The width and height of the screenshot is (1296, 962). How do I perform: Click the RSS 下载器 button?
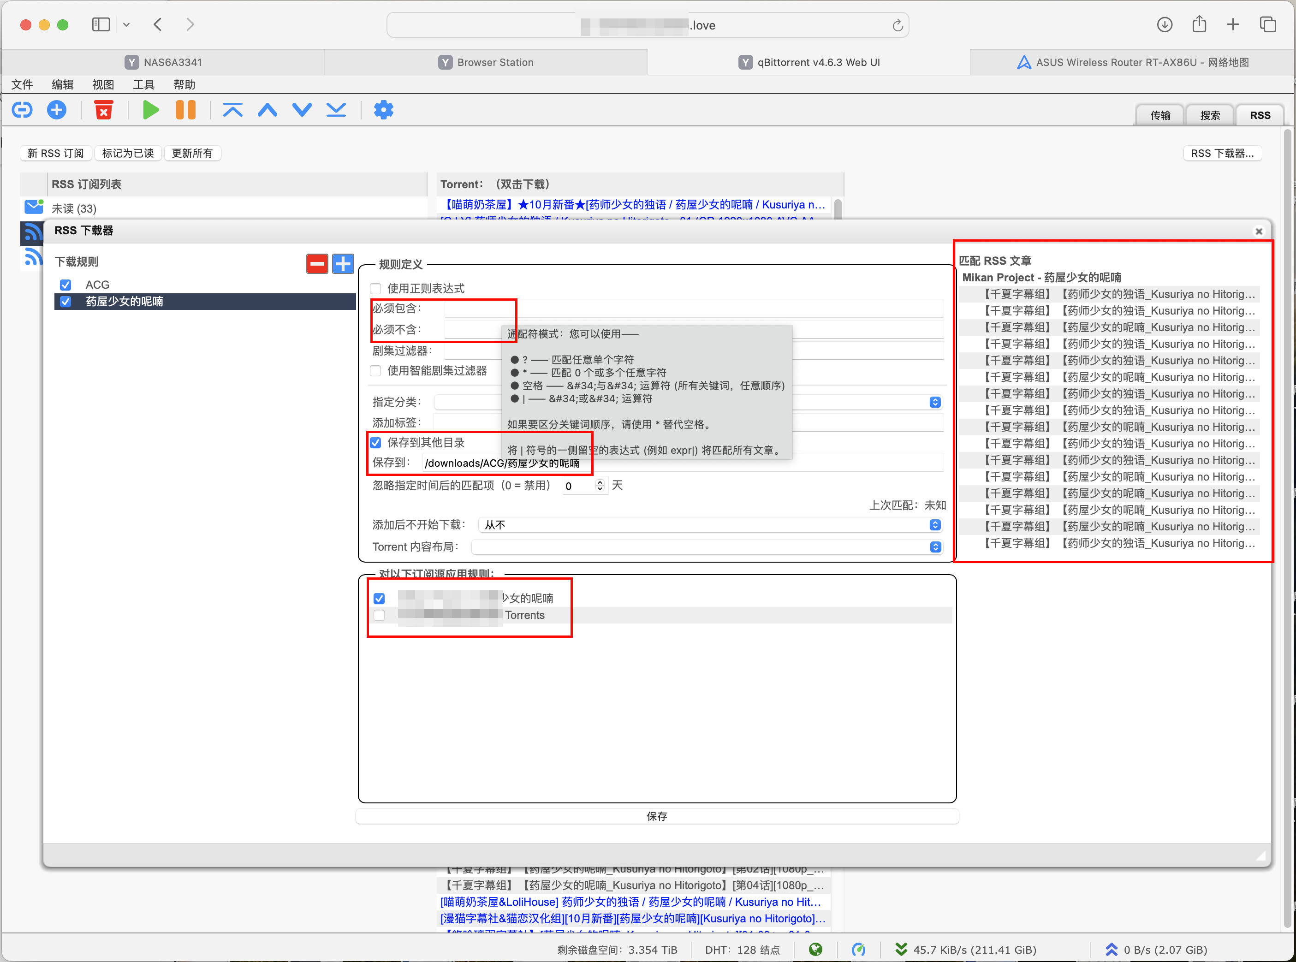tap(1222, 153)
